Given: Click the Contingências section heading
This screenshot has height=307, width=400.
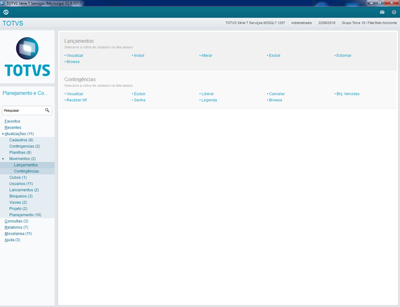Looking at the screenshot, I should 80,79.
